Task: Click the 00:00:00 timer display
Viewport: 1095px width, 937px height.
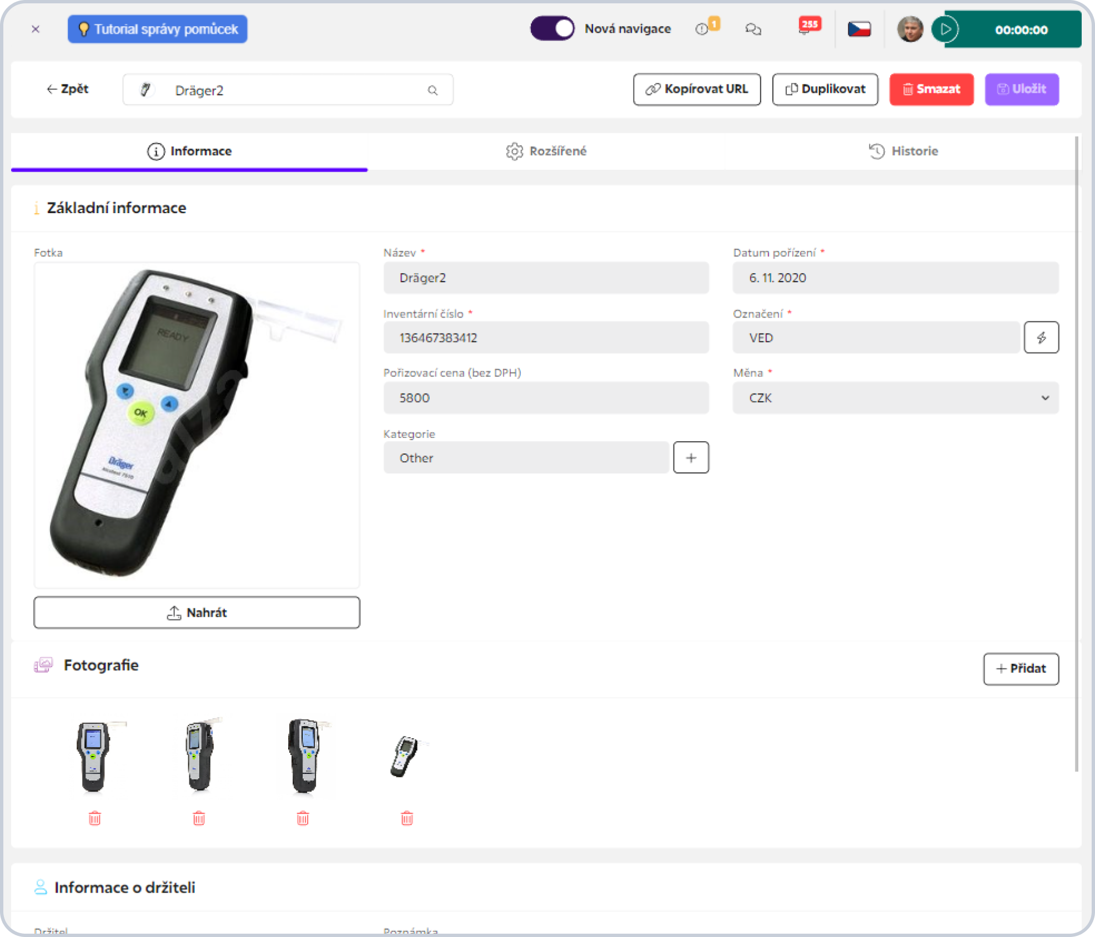Action: (1021, 30)
